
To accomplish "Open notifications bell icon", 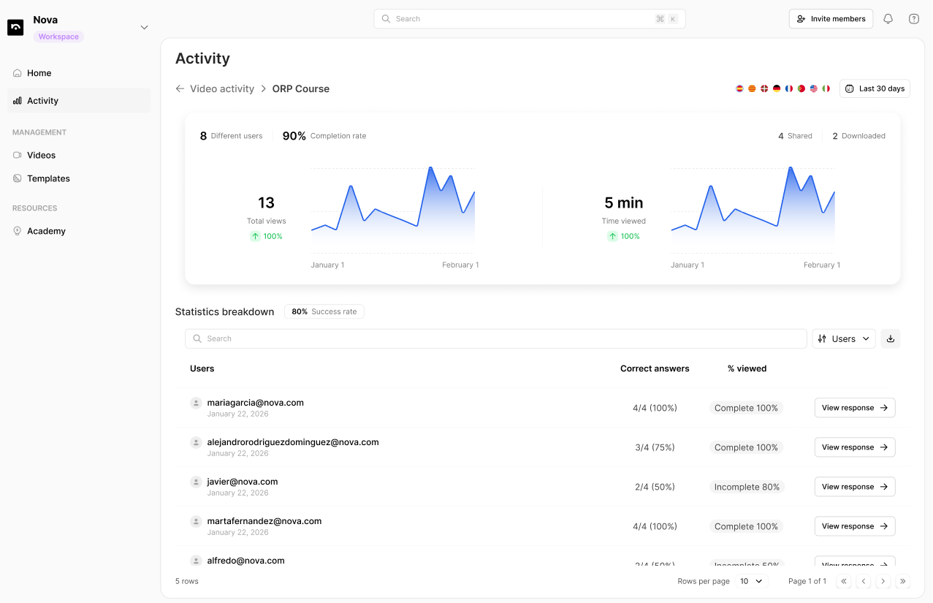I will tap(888, 19).
